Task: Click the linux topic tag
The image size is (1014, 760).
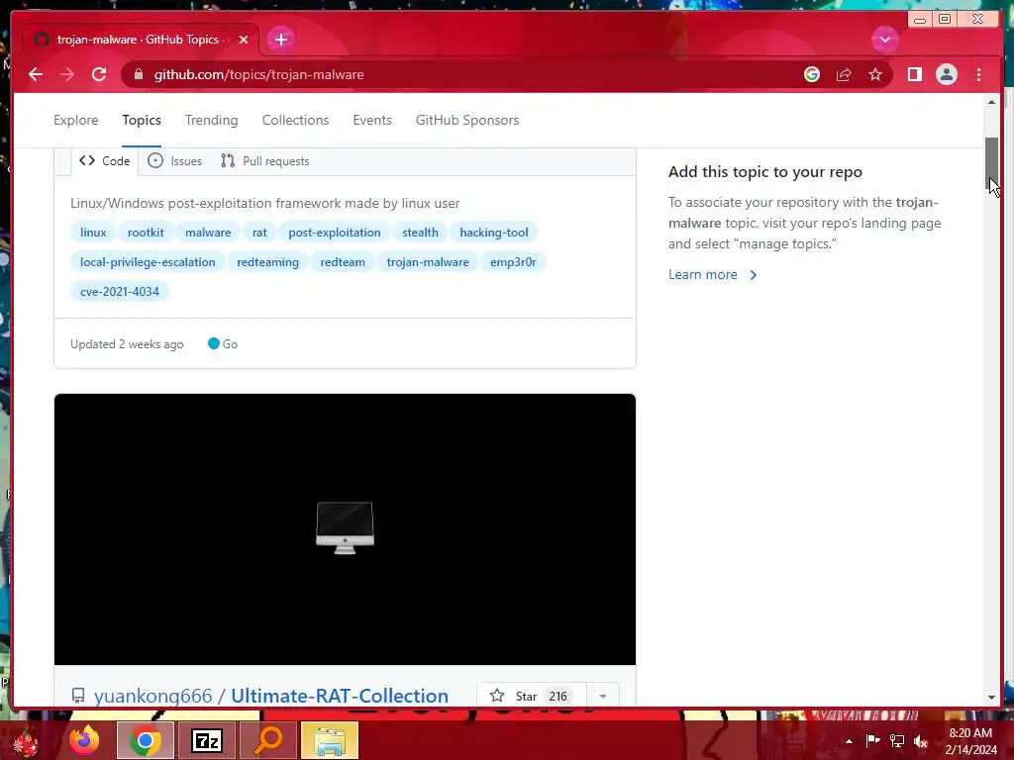Action: (93, 233)
